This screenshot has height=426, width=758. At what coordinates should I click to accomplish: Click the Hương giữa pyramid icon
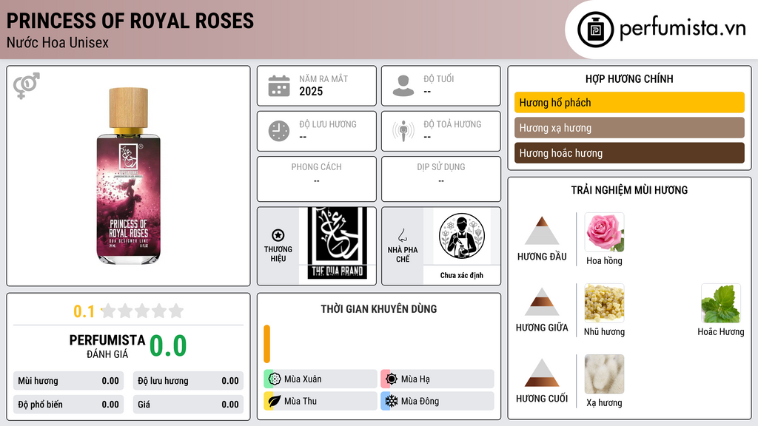(542, 302)
